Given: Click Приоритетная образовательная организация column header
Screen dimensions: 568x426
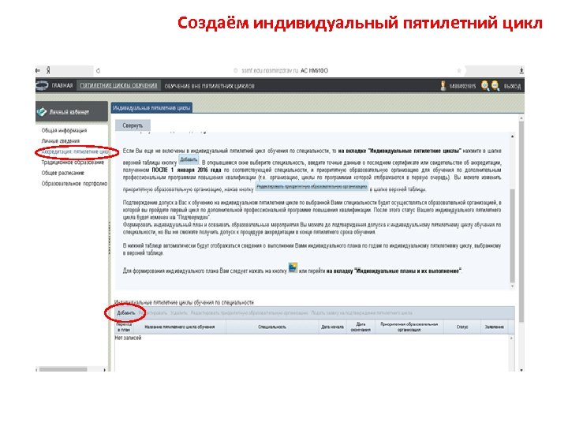Looking at the screenshot, I should pos(409,327).
